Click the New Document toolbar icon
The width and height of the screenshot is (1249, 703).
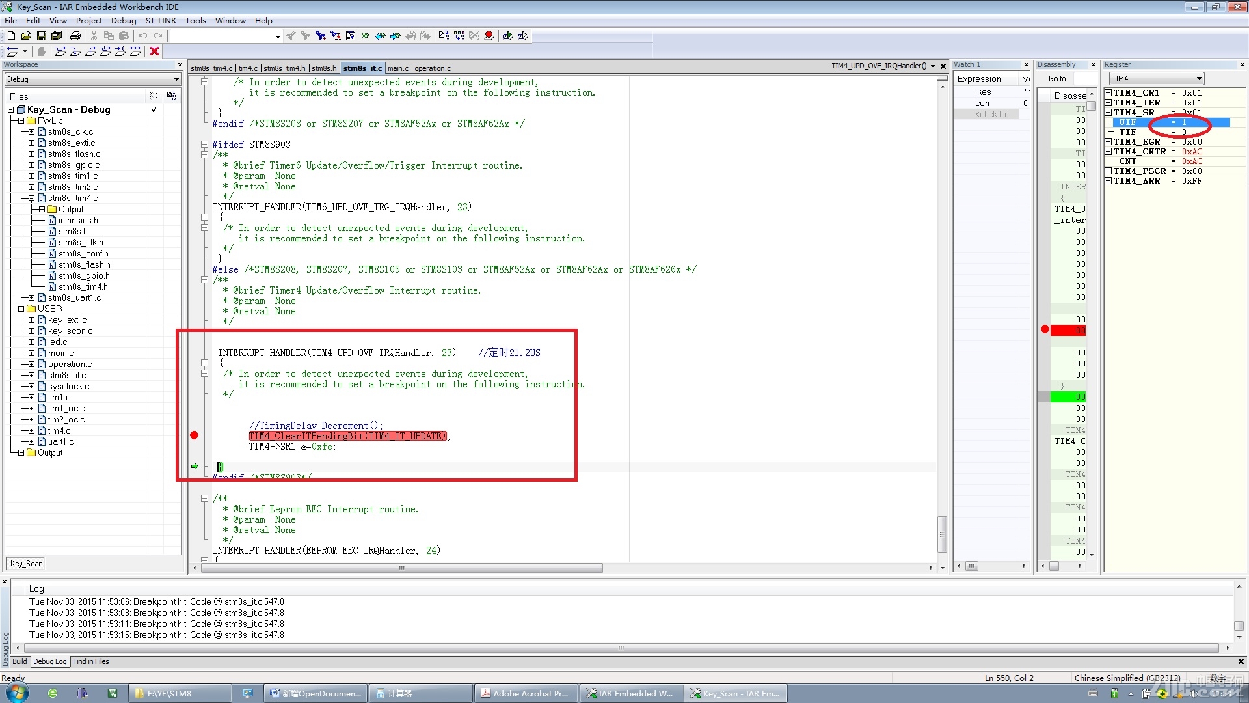click(x=11, y=36)
